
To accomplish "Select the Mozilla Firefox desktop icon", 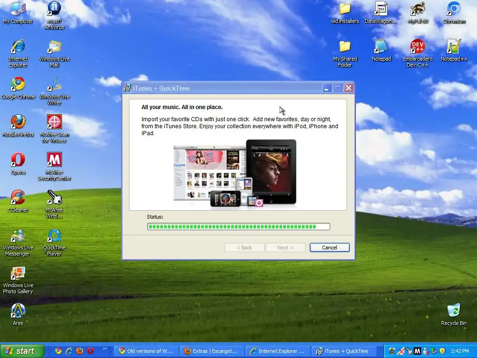I will coord(18,126).
